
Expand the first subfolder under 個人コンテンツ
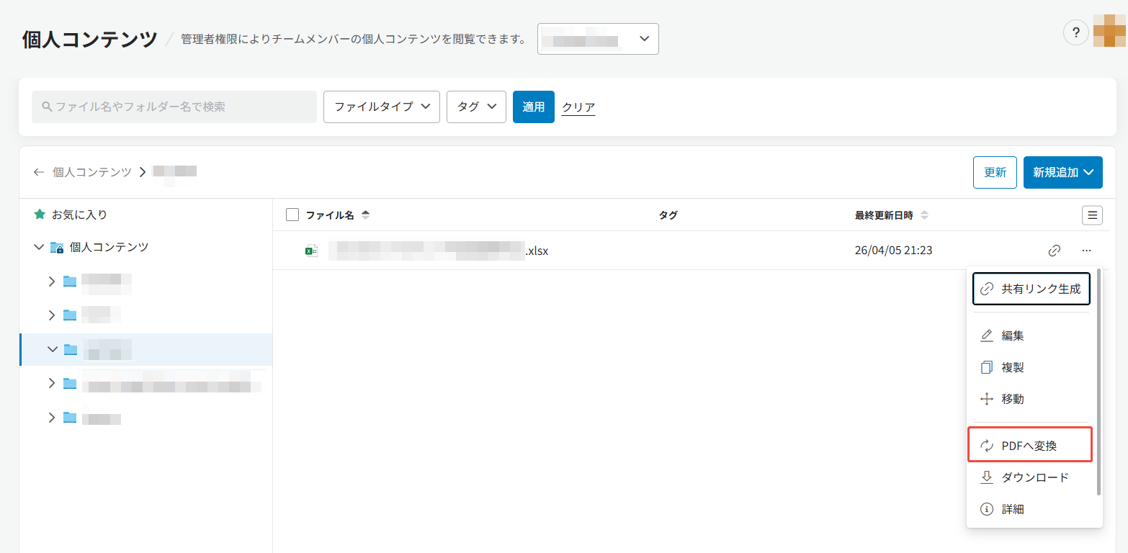coord(51,281)
